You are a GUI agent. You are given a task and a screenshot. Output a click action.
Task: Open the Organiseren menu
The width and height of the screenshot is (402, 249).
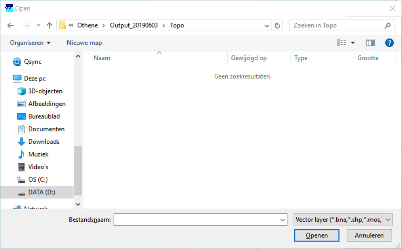[30, 43]
